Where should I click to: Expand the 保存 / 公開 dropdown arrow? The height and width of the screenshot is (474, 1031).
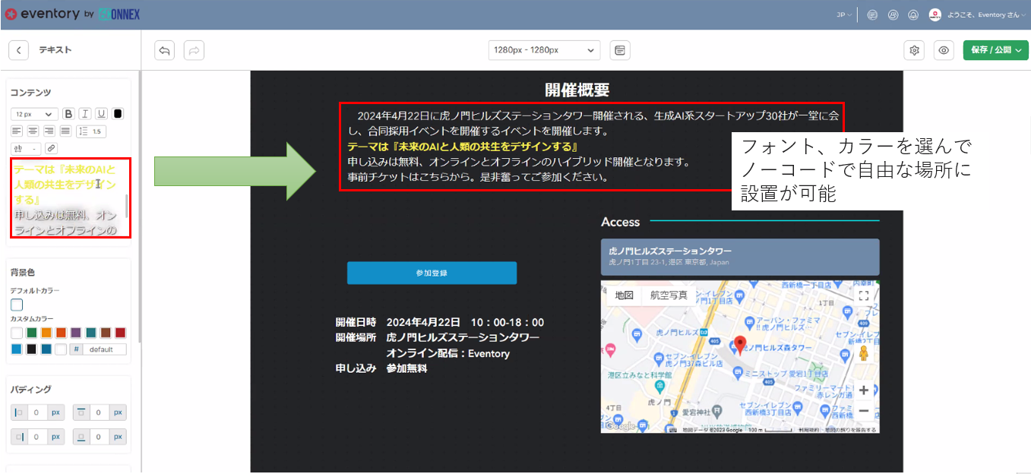(1018, 49)
